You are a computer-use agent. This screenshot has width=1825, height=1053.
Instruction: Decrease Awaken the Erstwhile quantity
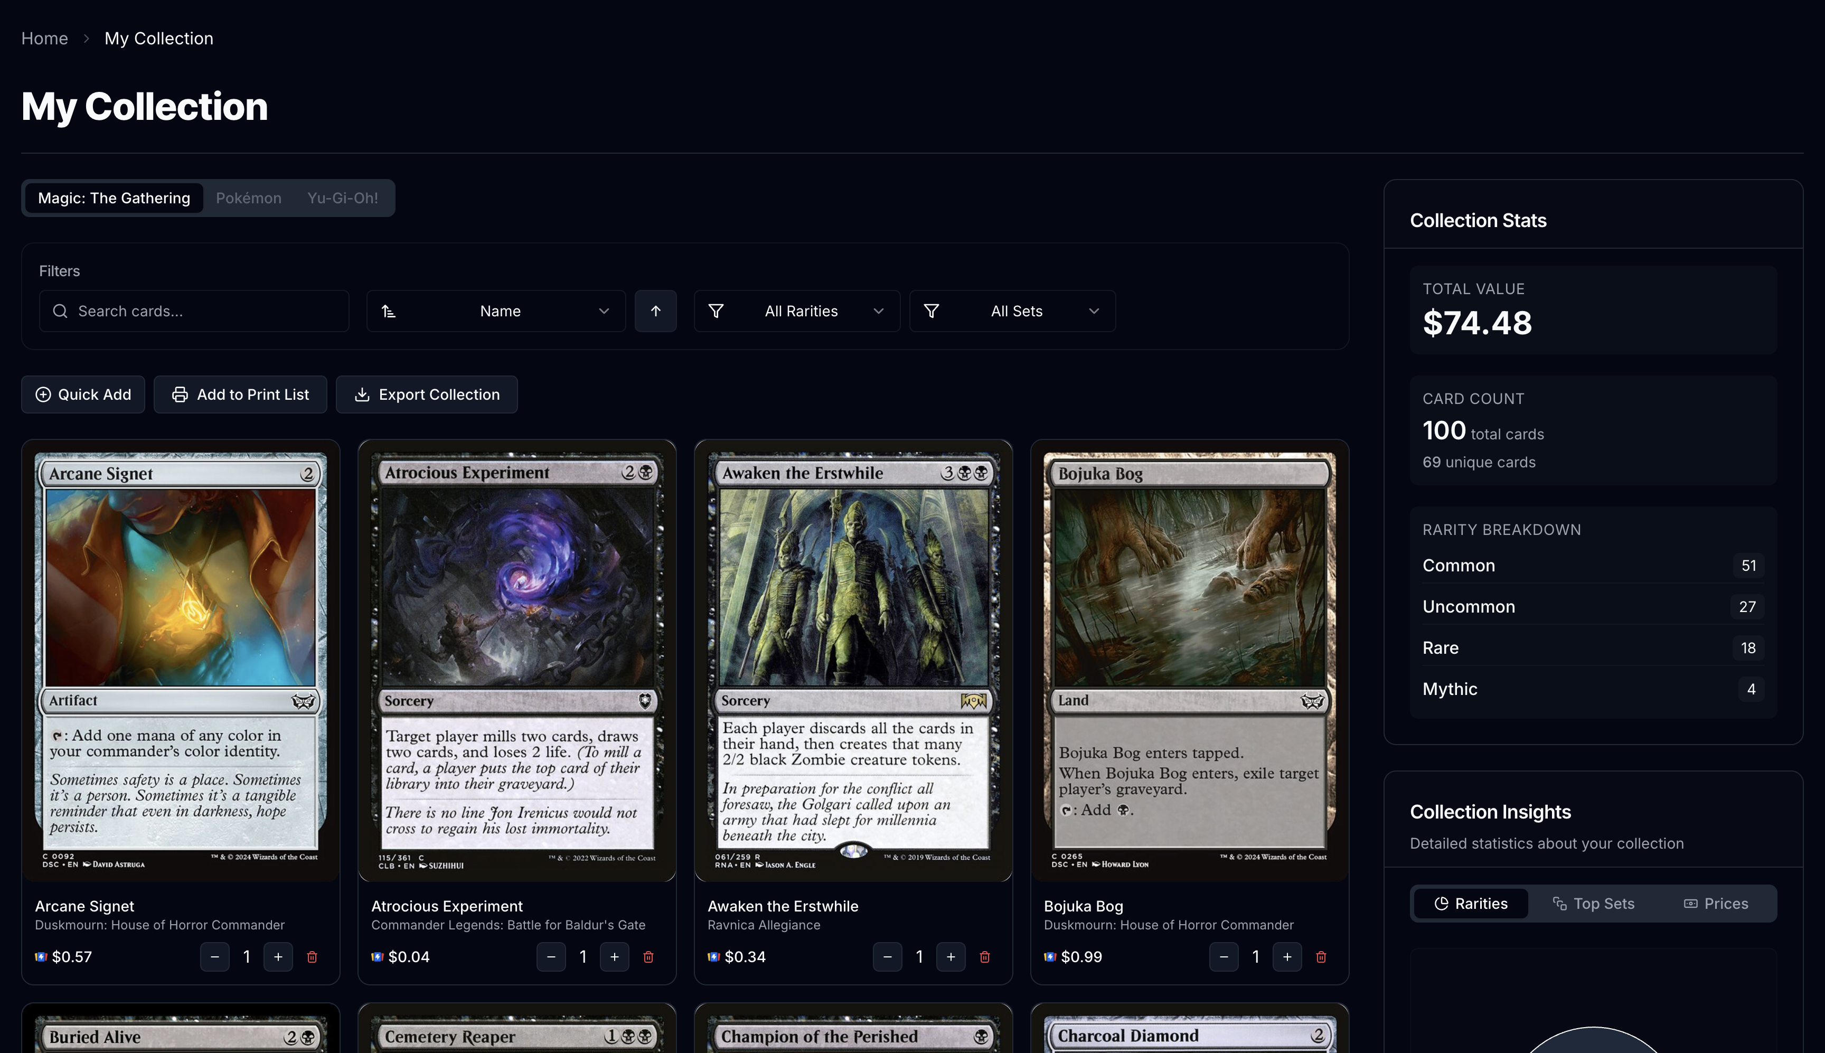[887, 957]
